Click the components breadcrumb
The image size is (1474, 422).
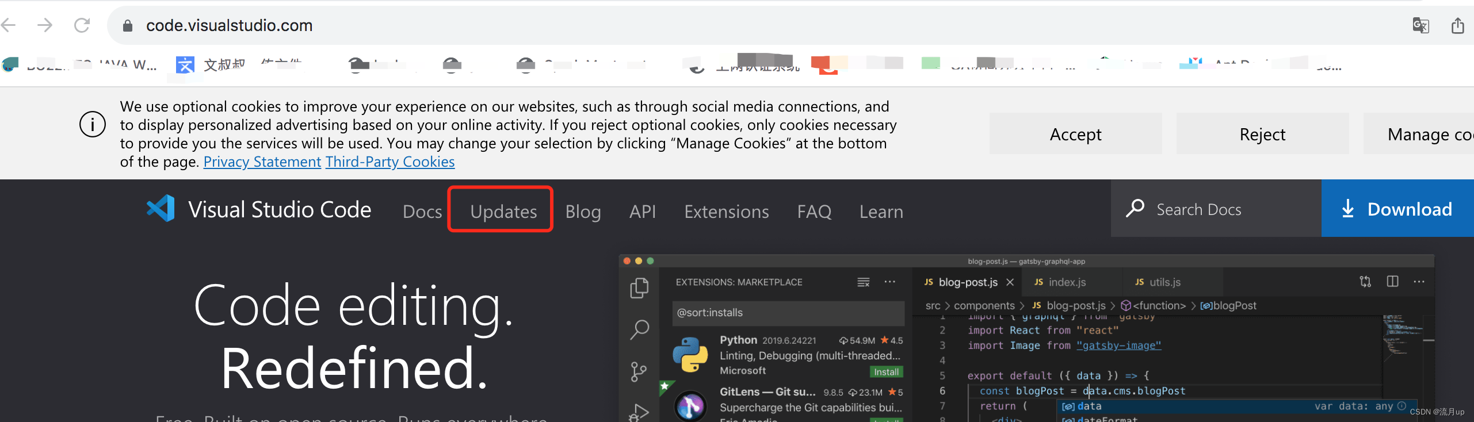click(x=984, y=306)
